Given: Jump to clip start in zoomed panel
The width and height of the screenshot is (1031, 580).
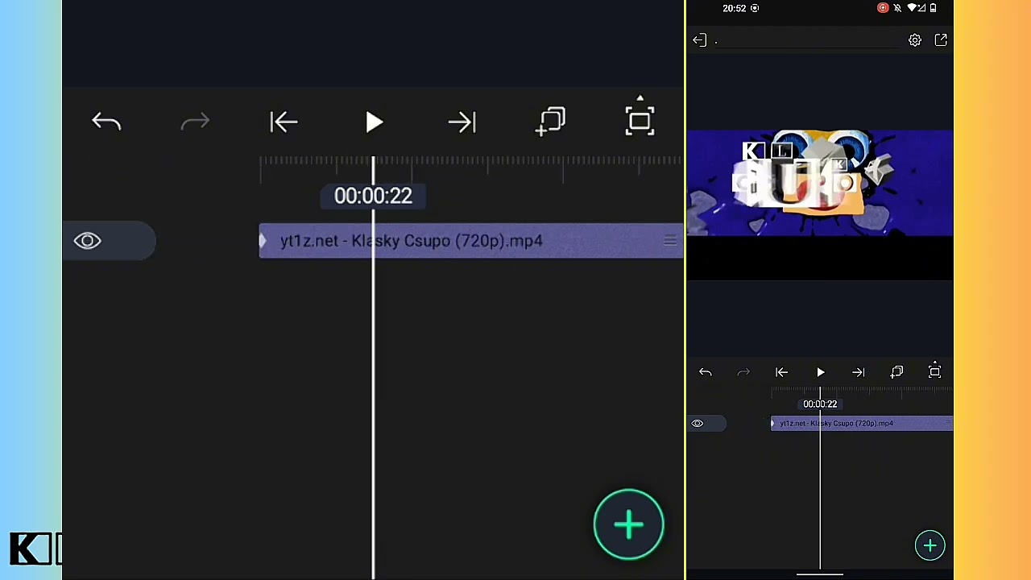Looking at the screenshot, I should pos(284,122).
